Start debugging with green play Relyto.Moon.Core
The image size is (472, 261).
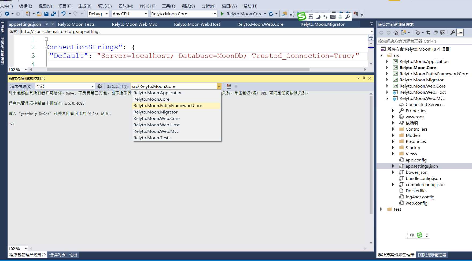tap(241, 14)
